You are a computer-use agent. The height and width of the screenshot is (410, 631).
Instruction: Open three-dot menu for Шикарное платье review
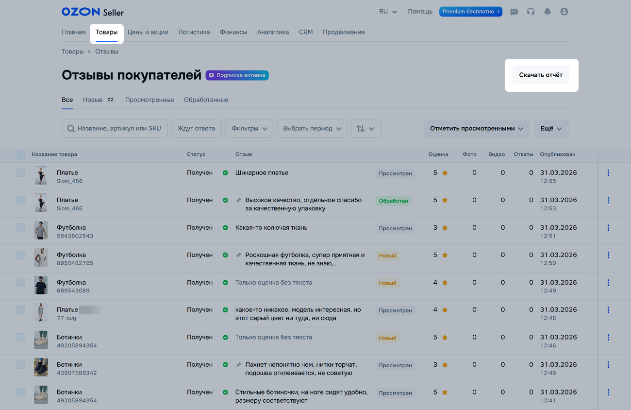608,173
